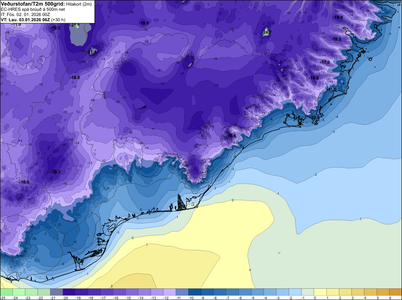Click the 'EC-HRES spá brúuð á 500m net' line
This screenshot has height=300, width=402.
(33, 10)
